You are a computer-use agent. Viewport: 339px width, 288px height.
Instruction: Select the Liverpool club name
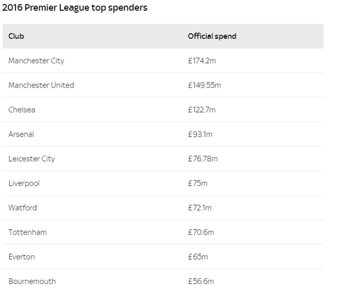(24, 184)
